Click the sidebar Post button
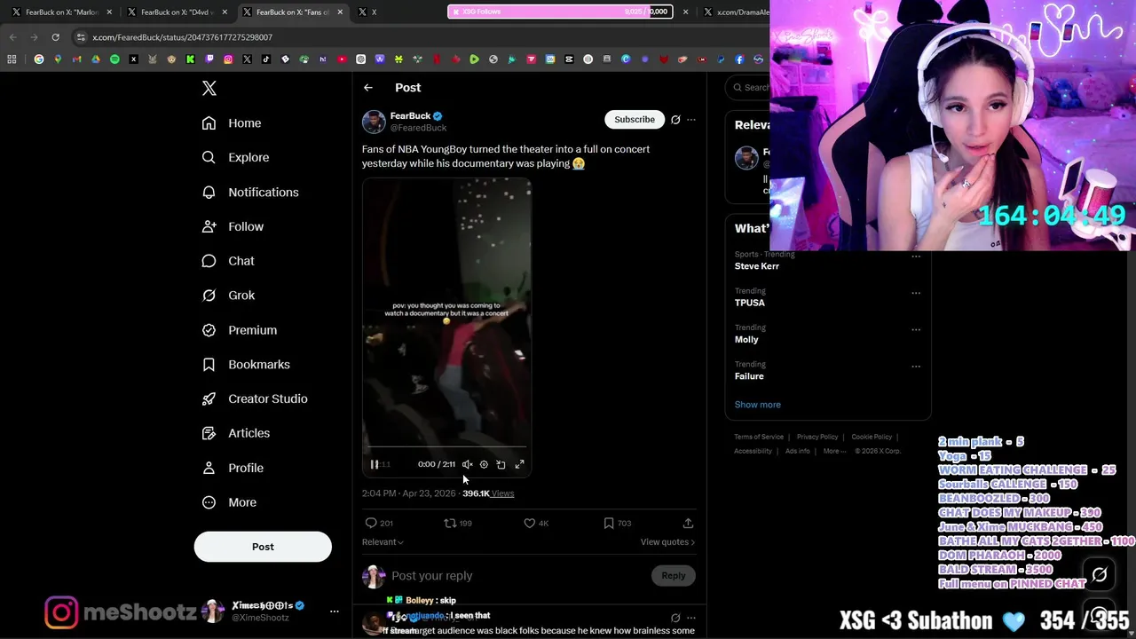 263,547
